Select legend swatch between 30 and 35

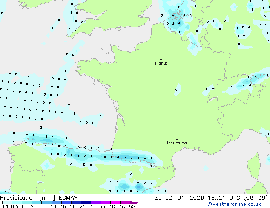96,202
